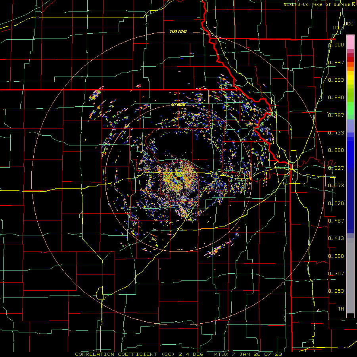Click the 0.840 legend value

pyautogui.click(x=336, y=98)
